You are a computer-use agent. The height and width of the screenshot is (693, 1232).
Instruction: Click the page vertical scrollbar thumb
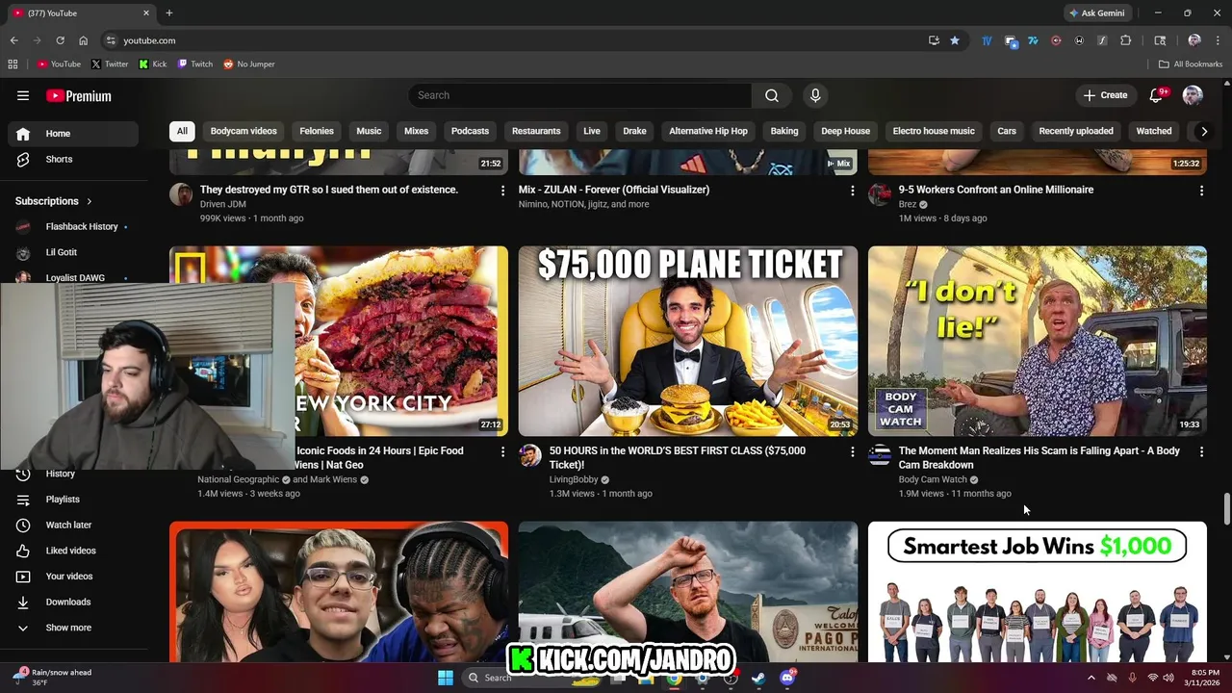pos(1226,510)
